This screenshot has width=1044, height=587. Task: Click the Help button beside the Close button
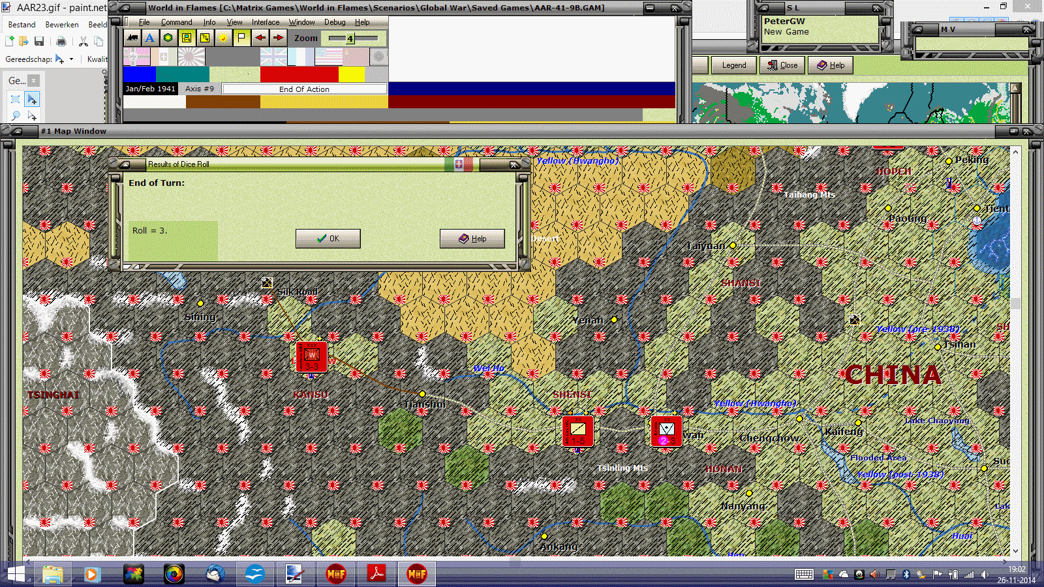pos(831,65)
